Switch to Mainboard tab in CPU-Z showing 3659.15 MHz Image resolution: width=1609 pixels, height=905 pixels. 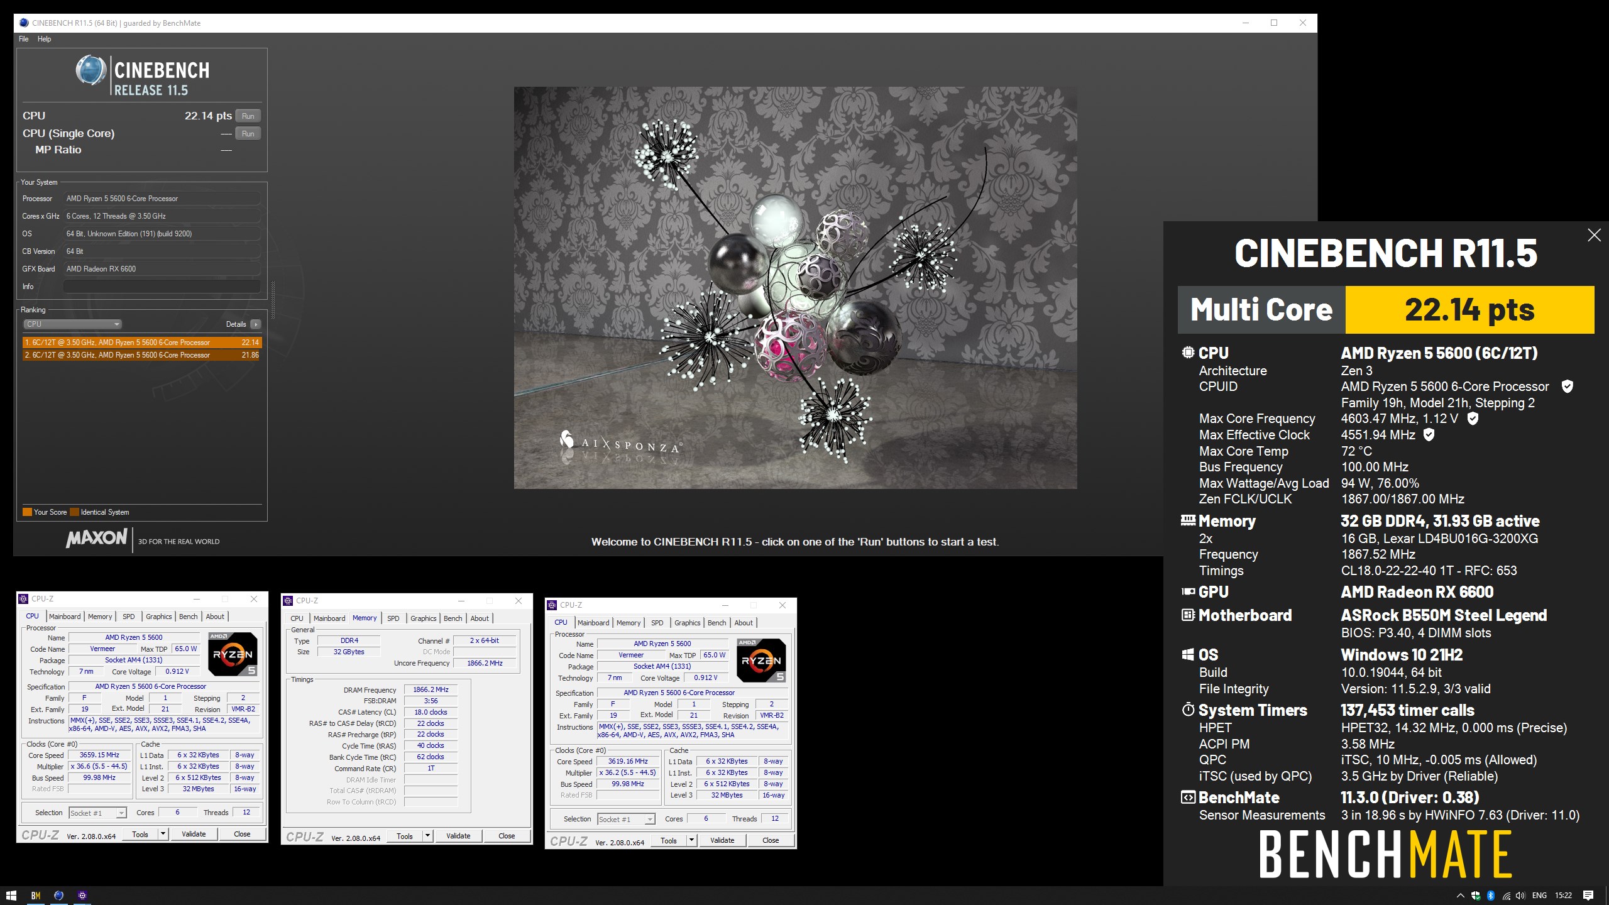(65, 617)
